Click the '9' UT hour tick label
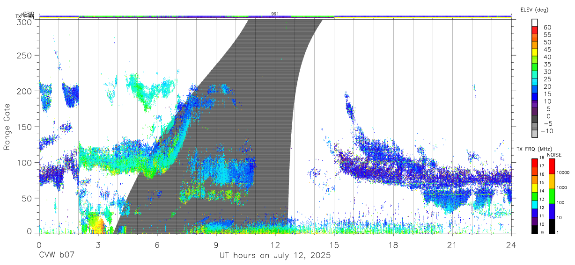575x265 pixels. click(216, 244)
